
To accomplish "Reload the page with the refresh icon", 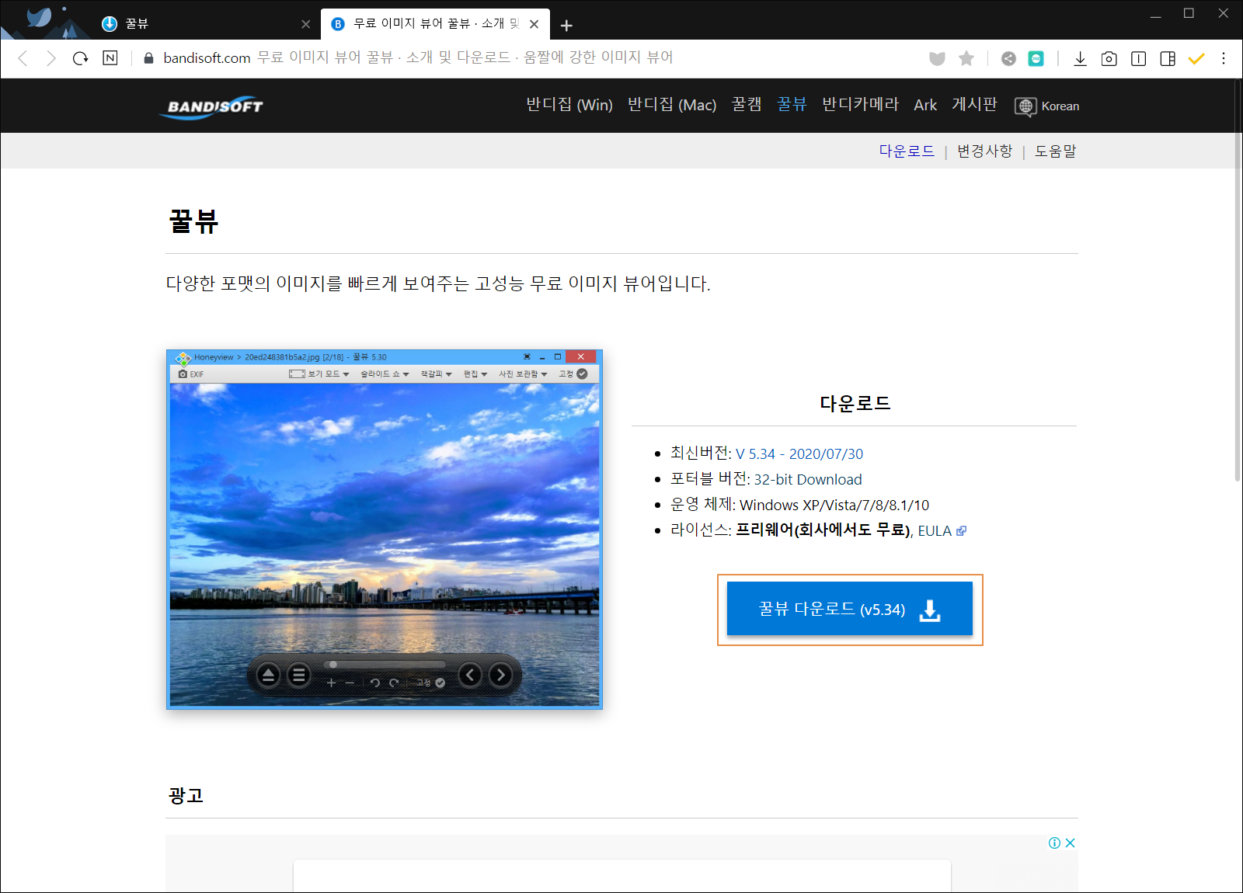I will (x=80, y=58).
